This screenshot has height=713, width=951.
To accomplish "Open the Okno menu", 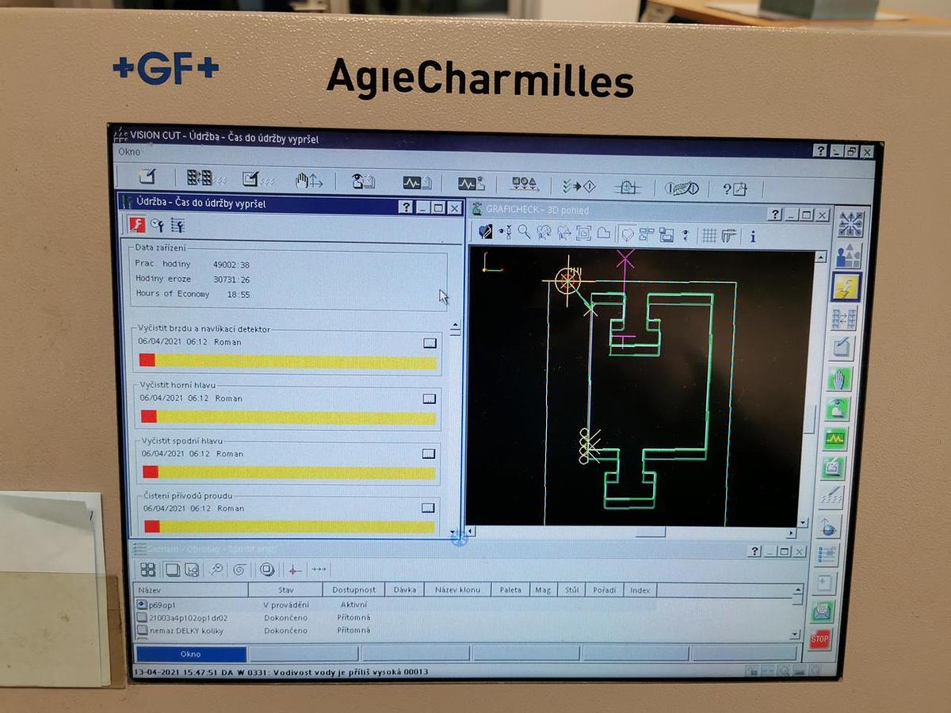I will [129, 152].
